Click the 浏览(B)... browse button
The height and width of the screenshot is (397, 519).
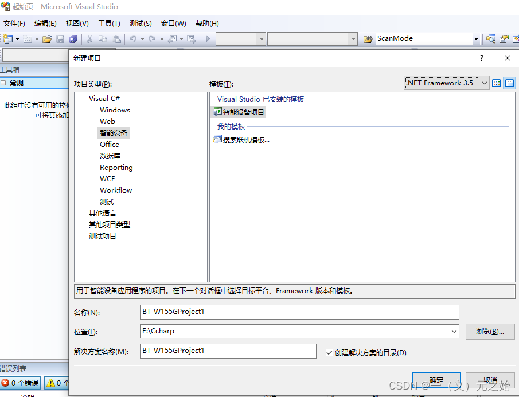490,332
